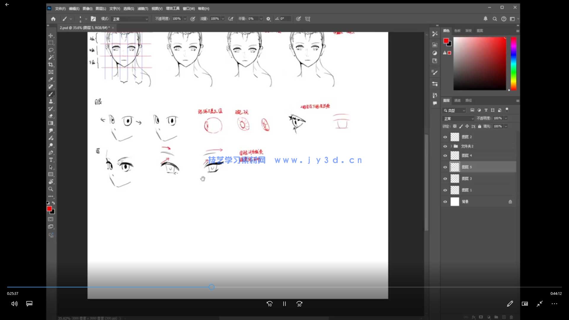Screen dimensions: 569x320
Task: Select the Eraser tool
Action: coord(51,116)
